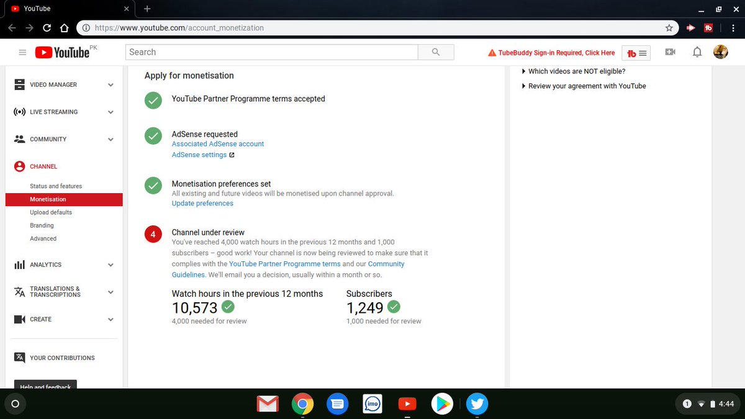This screenshot has width=745, height=419.
Task: Click the browser address bar
Action: (377, 28)
